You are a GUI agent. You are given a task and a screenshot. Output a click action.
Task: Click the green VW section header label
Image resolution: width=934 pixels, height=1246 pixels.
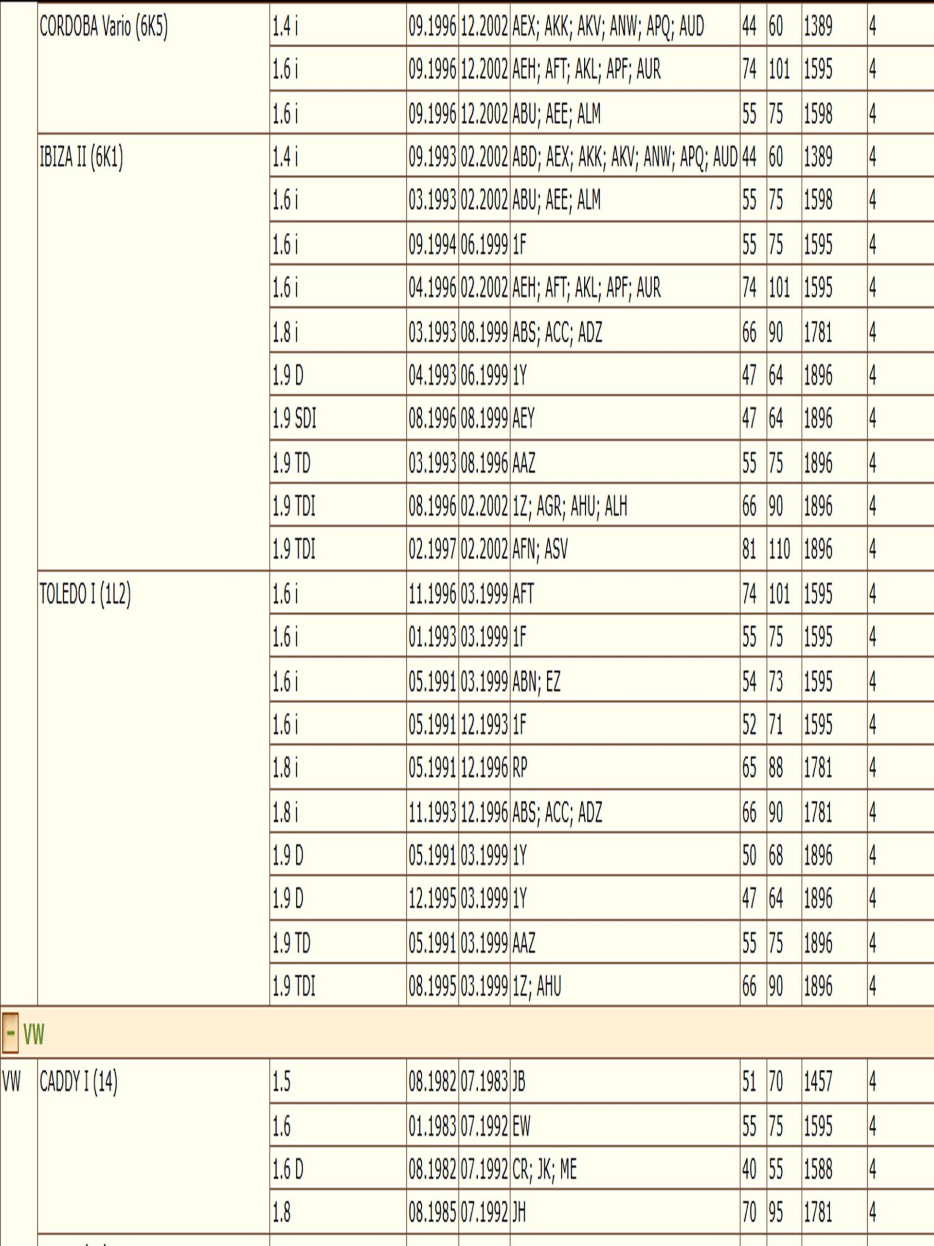(34, 1035)
